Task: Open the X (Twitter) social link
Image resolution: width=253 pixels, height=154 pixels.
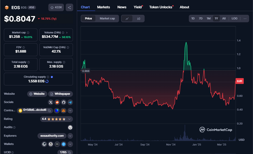Action: (50, 102)
